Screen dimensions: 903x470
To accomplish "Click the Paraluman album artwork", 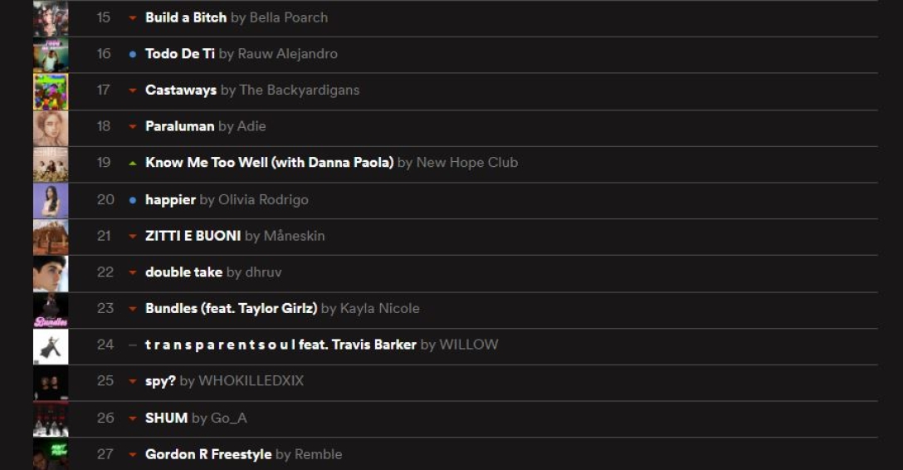I will point(51,128).
